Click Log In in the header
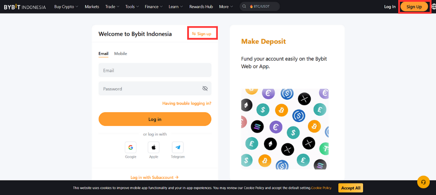The height and width of the screenshot is (195, 436). (390, 7)
